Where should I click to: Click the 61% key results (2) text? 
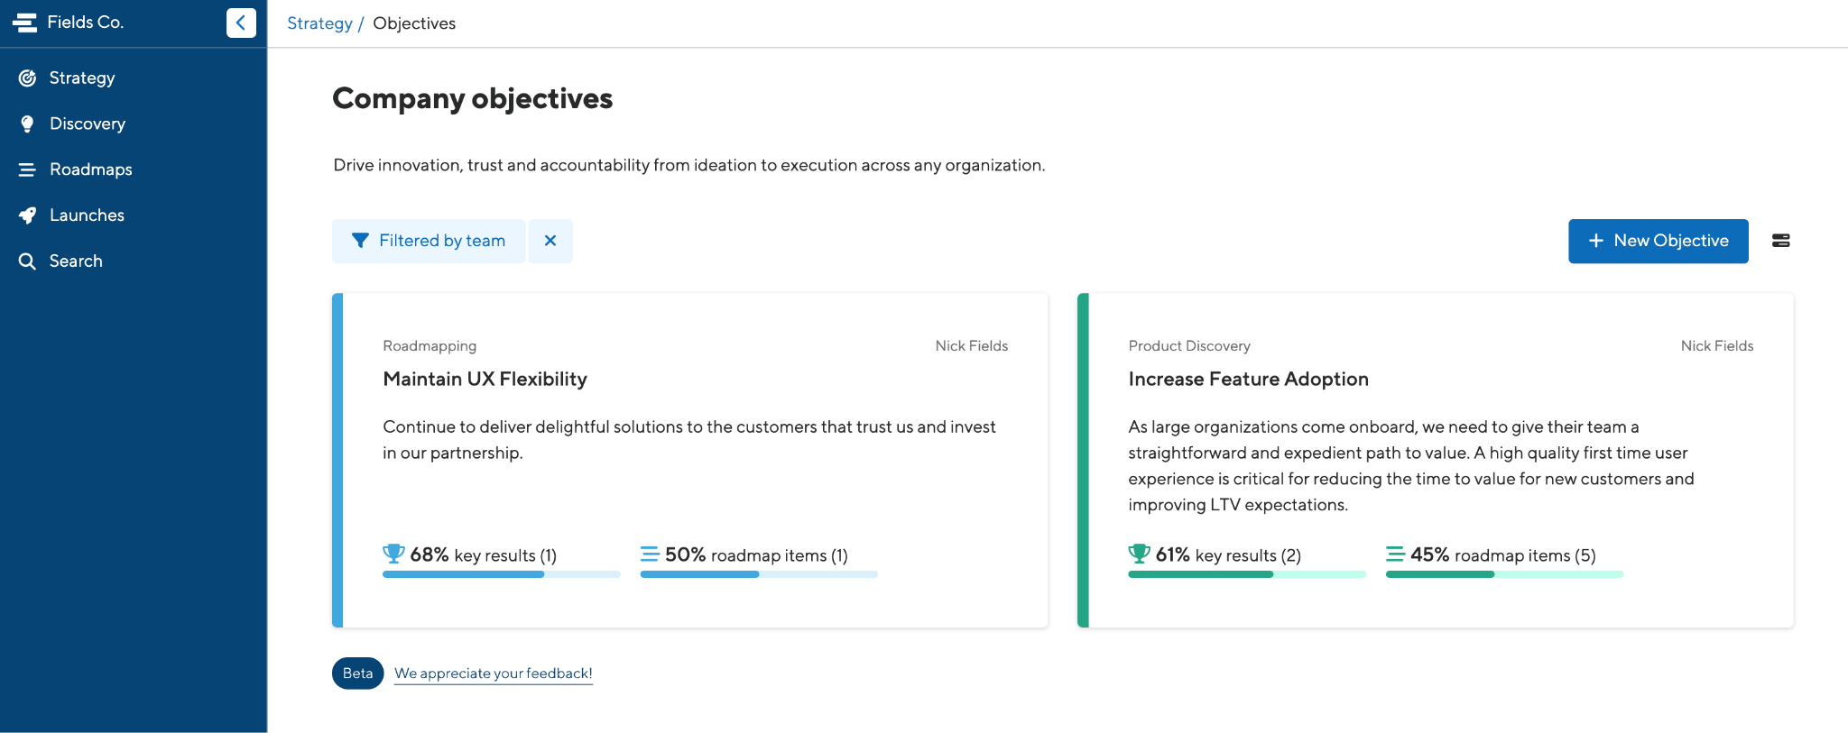1228,555
